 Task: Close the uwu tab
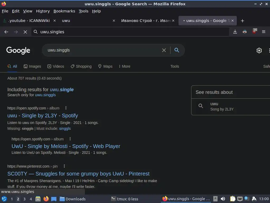pos(114,21)
